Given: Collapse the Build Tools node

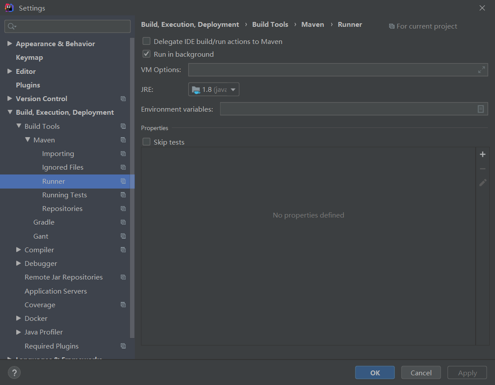Looking at the screenshot, I should pos(19,126).
